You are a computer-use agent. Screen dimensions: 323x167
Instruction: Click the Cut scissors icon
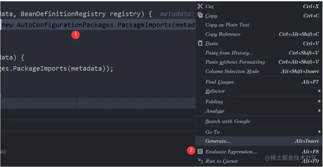tap(200, 6)
